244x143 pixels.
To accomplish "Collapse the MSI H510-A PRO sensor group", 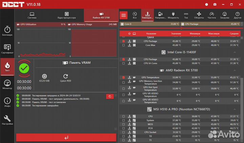I will click(x=235, y=110).
